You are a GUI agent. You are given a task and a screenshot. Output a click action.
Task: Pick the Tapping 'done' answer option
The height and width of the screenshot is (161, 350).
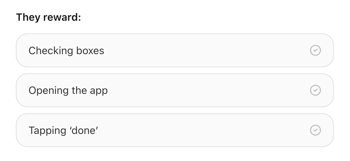(174, 130)
